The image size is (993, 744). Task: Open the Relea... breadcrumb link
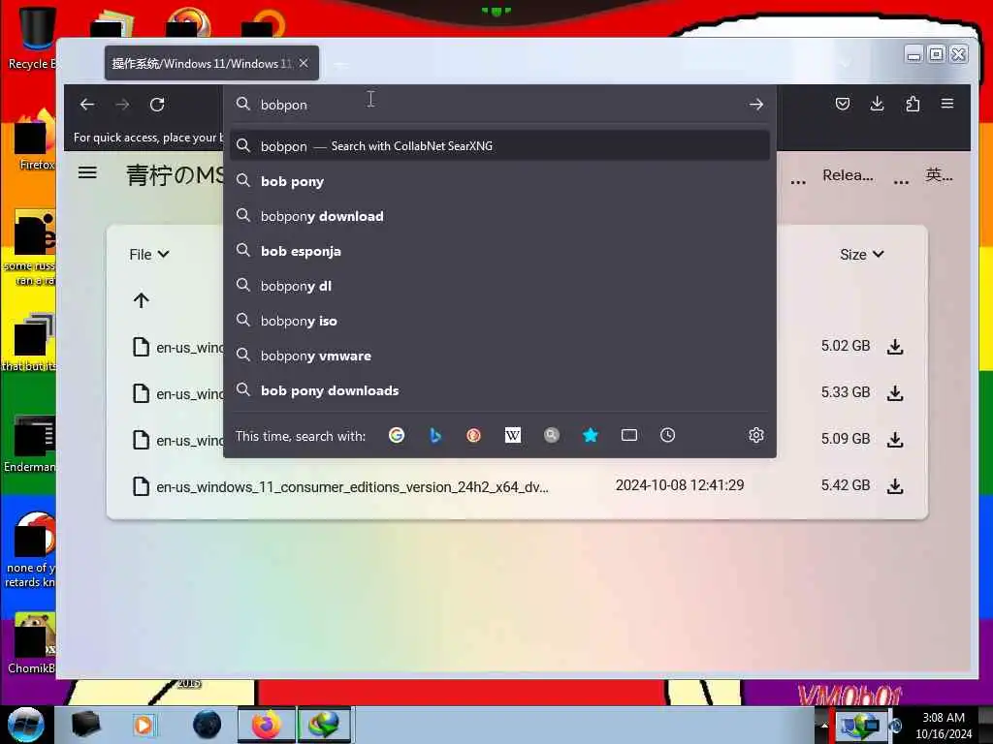point(848,175)
